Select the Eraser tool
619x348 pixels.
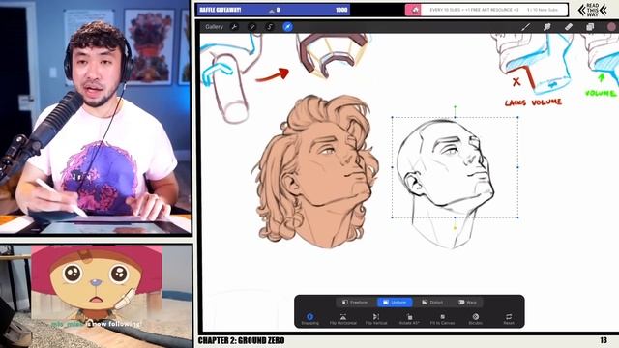(569, 27)
